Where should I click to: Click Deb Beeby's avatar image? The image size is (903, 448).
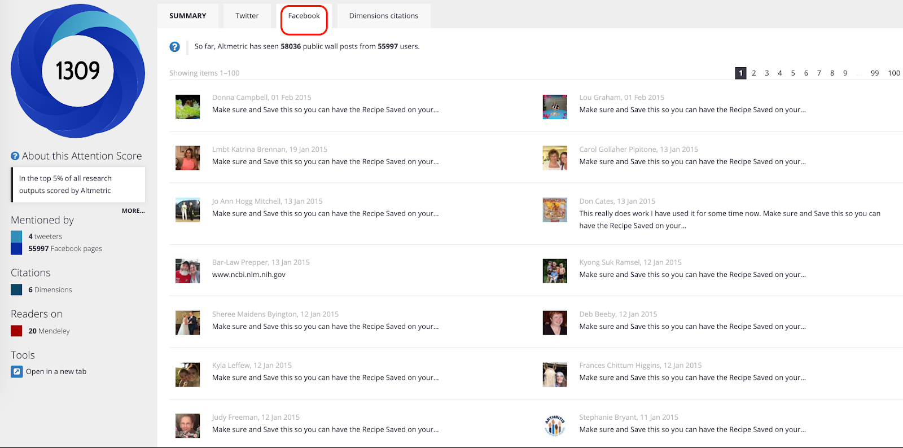555,323
